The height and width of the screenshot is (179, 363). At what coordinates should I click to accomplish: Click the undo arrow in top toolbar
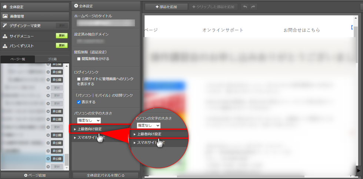tap(245, 7)
